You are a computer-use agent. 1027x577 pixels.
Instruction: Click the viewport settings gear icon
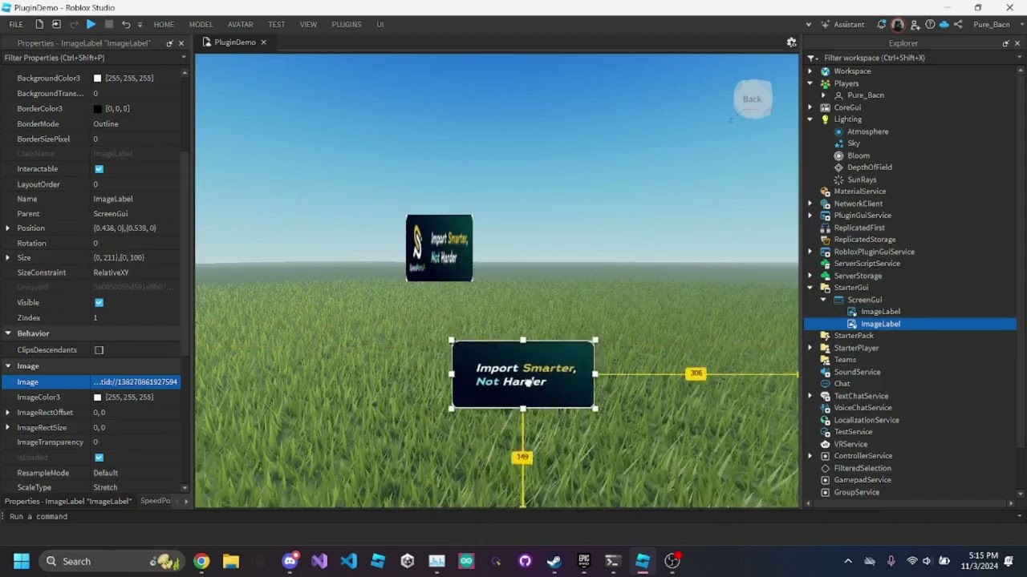coord(791,42)
